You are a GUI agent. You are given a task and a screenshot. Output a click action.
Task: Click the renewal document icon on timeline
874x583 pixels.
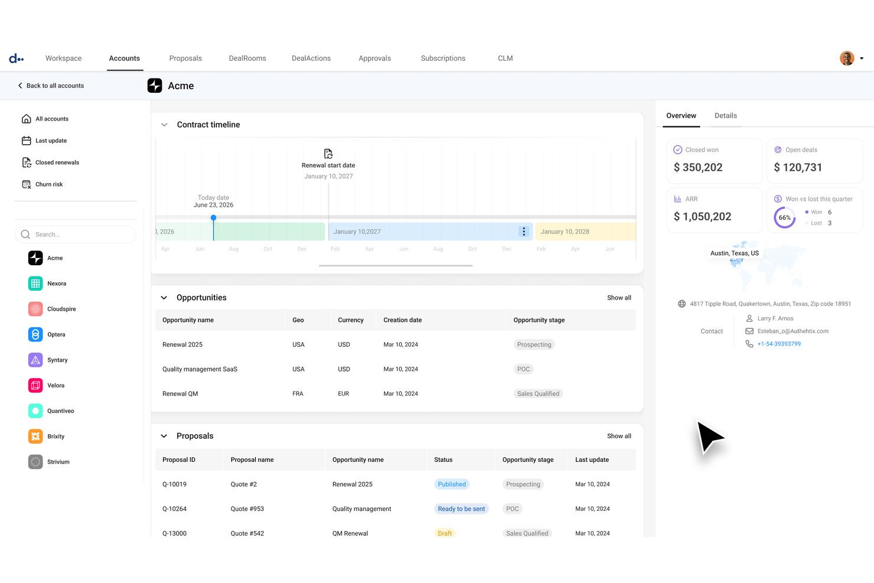[328, 154]
